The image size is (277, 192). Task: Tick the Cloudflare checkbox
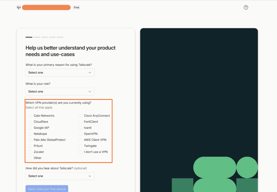[30, 122]
